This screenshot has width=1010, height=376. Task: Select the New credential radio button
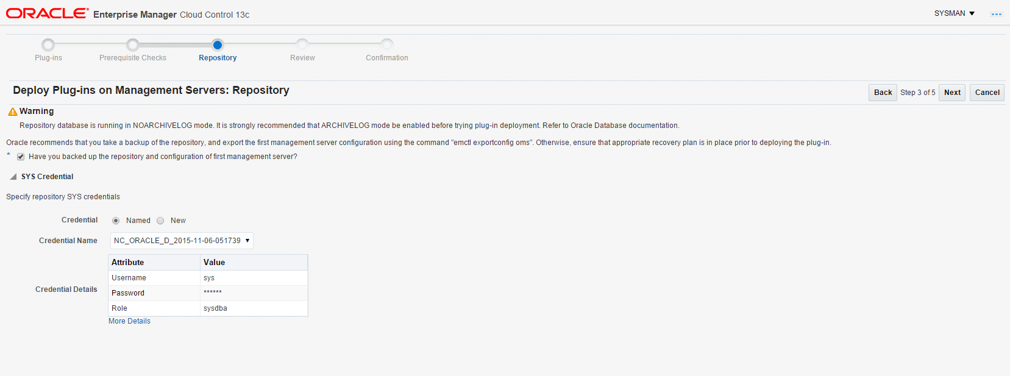point(160,221)
